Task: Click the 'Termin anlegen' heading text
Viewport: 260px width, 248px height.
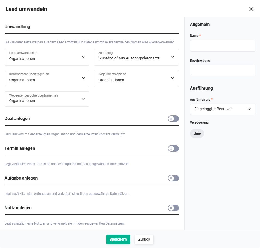Action: click(20, 148)
